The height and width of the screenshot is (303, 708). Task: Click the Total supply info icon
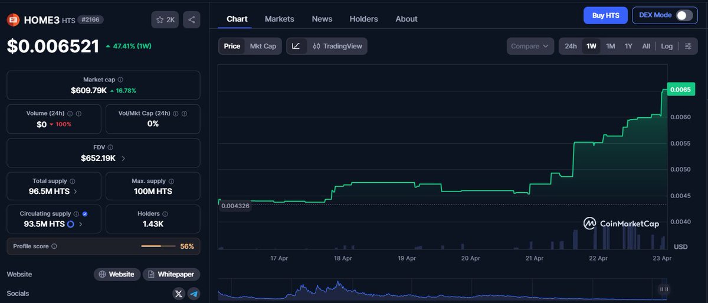tap(73, 182)
